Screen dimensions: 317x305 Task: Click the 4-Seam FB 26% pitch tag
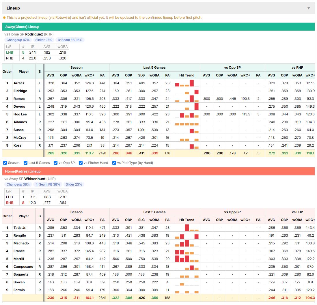point(70,40)
